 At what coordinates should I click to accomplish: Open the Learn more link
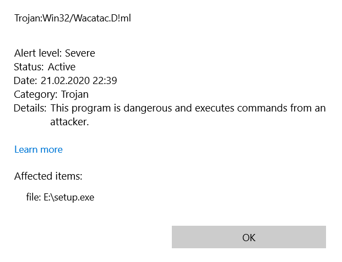click(39, 149)
